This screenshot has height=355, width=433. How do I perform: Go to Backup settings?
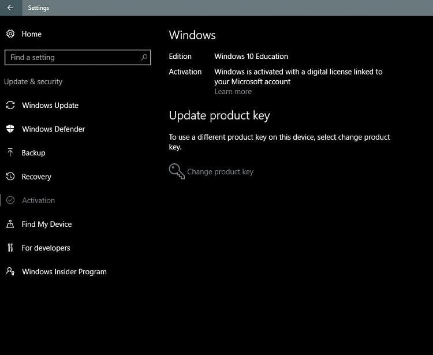(x=33, y=152)
